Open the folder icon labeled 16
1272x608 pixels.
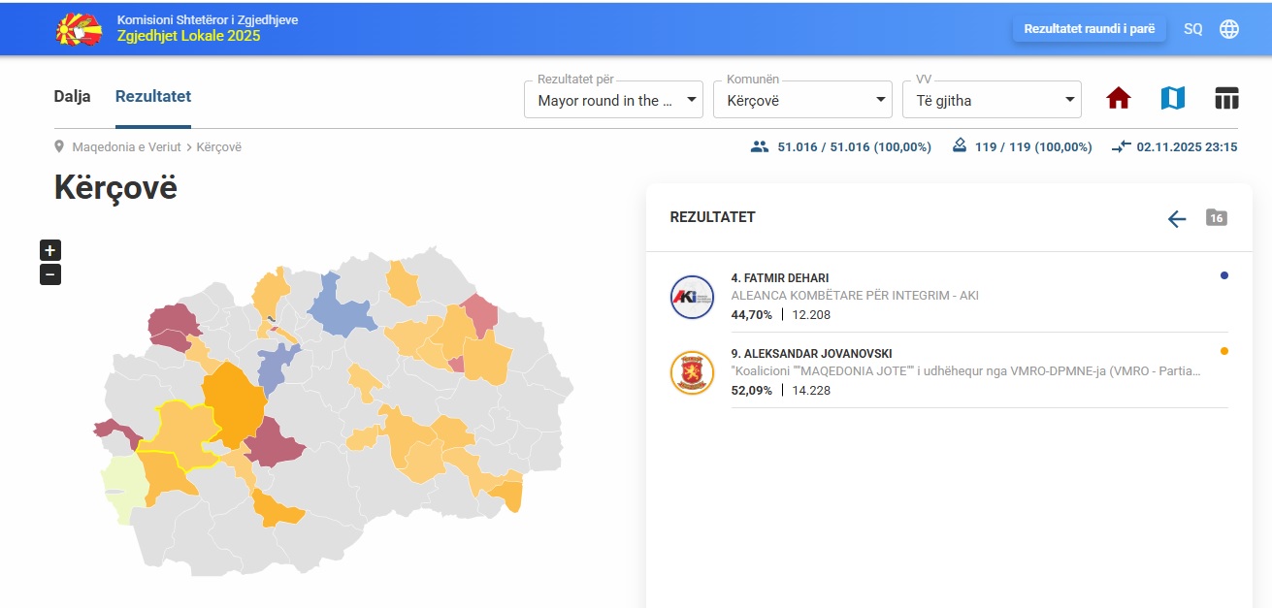click(x=1216, y=217)
